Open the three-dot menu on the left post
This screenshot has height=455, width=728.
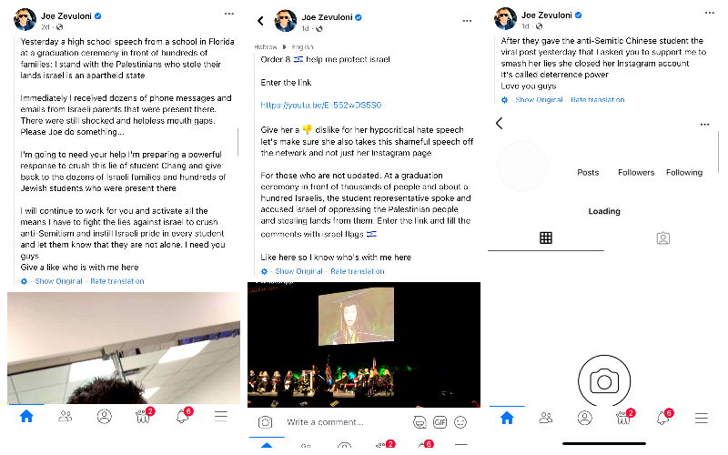(229, 14)
